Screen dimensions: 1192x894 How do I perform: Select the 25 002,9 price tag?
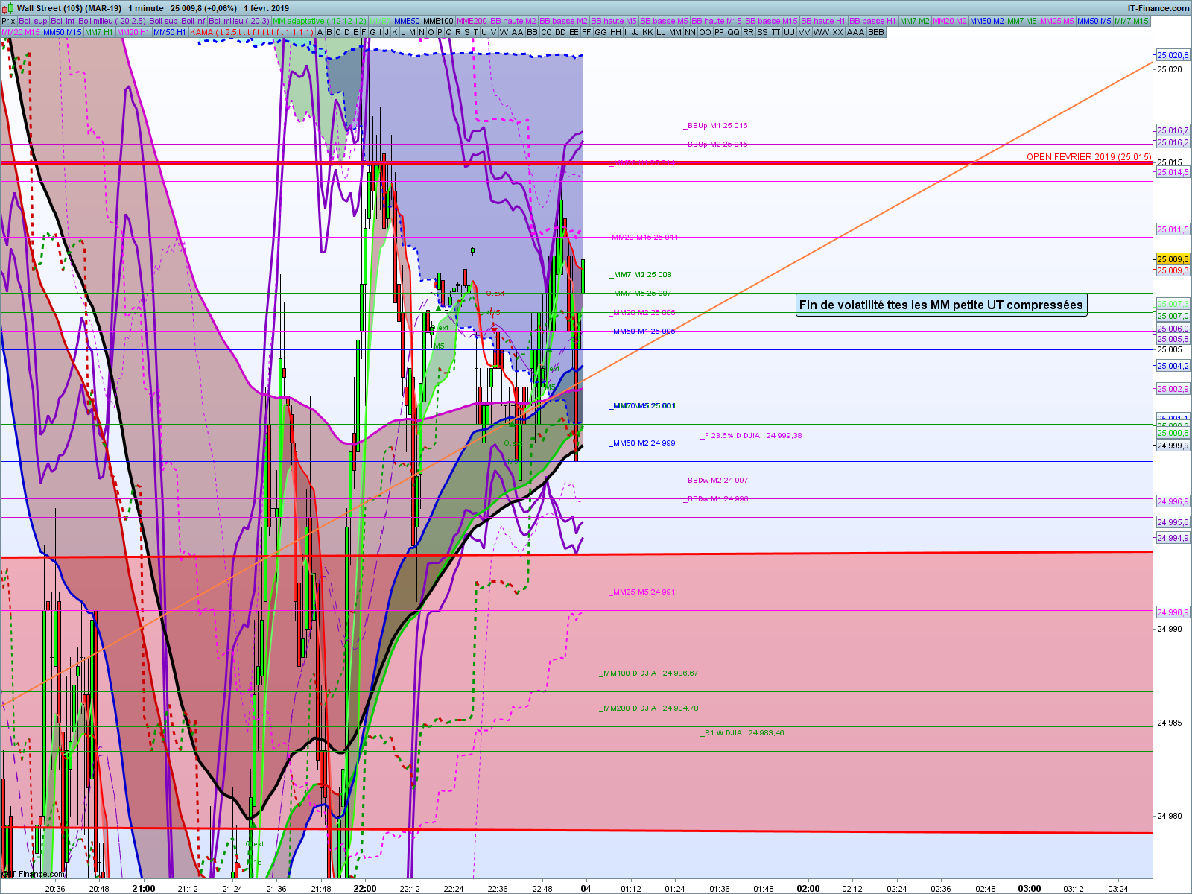[1173, 389]
